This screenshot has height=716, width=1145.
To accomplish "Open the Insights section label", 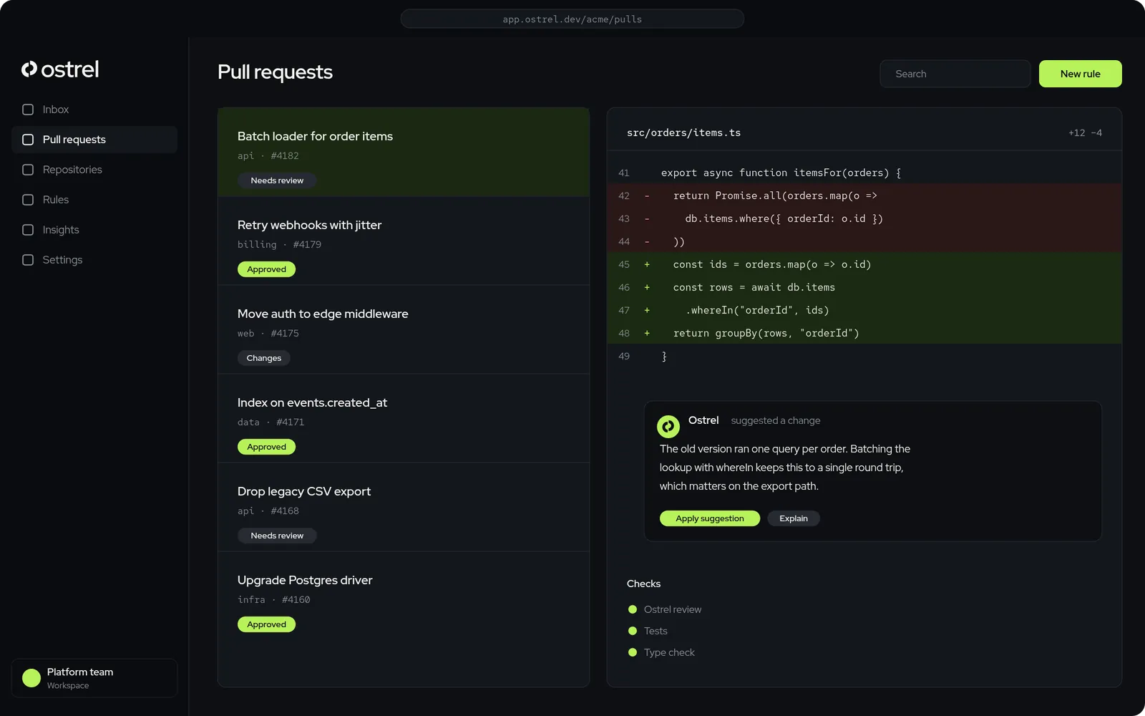I will tap(61, 230).
